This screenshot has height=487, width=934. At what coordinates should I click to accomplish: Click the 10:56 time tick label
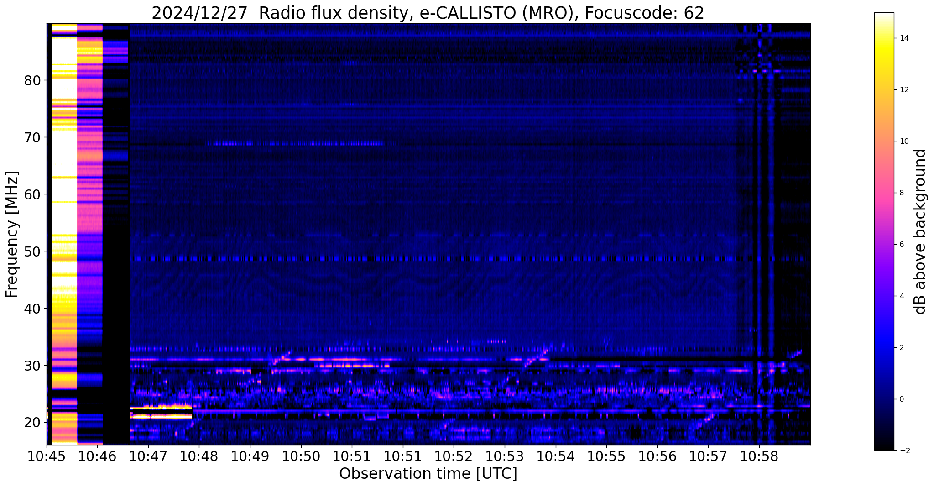pyautogui.click(x=657, y=456)
